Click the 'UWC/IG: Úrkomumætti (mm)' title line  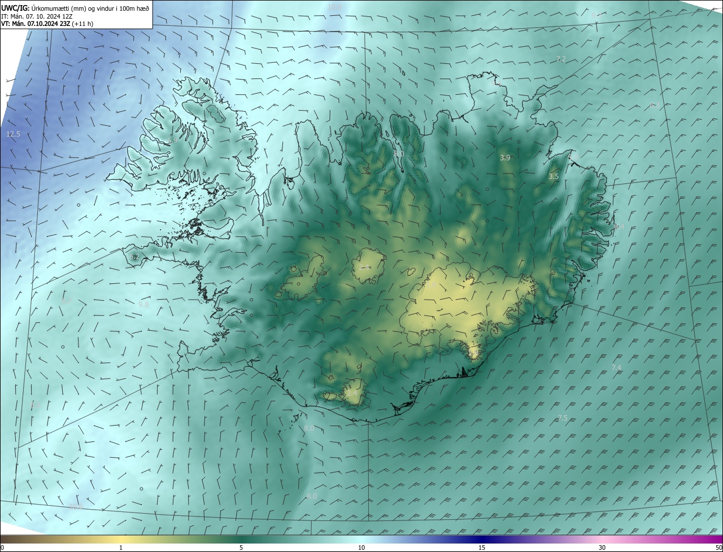[75, 8]
